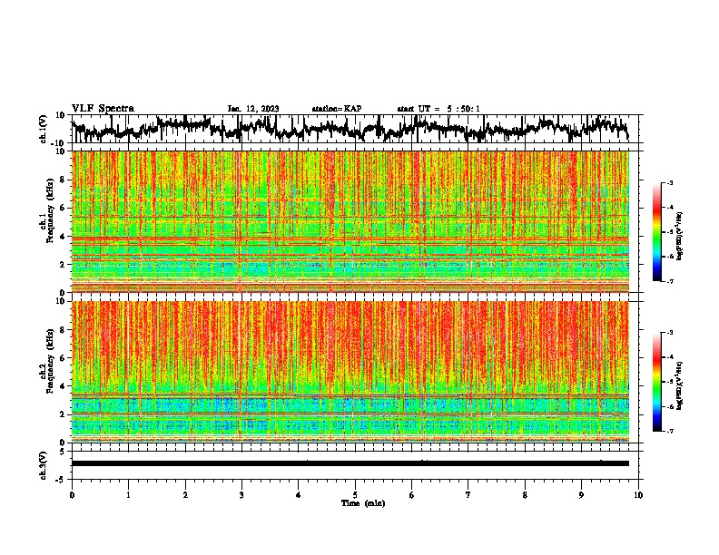This screenshot has width=719, height=555.
Task: Select the 'start UT = 5 :50: 1' text
Action: [x=438, y=109]
